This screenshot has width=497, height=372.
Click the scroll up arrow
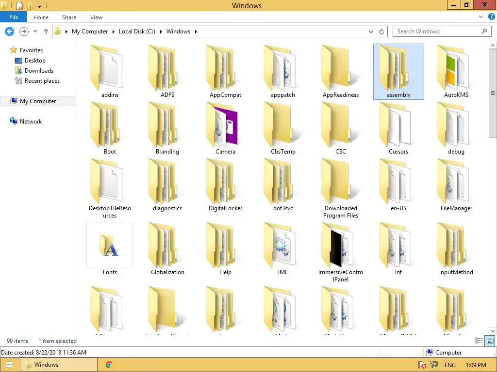(x=493, y=45)
